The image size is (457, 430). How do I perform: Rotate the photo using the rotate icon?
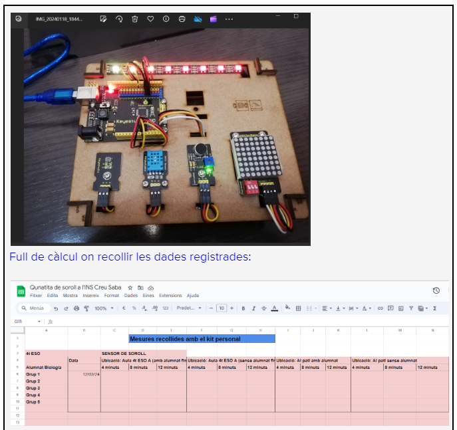119,19
